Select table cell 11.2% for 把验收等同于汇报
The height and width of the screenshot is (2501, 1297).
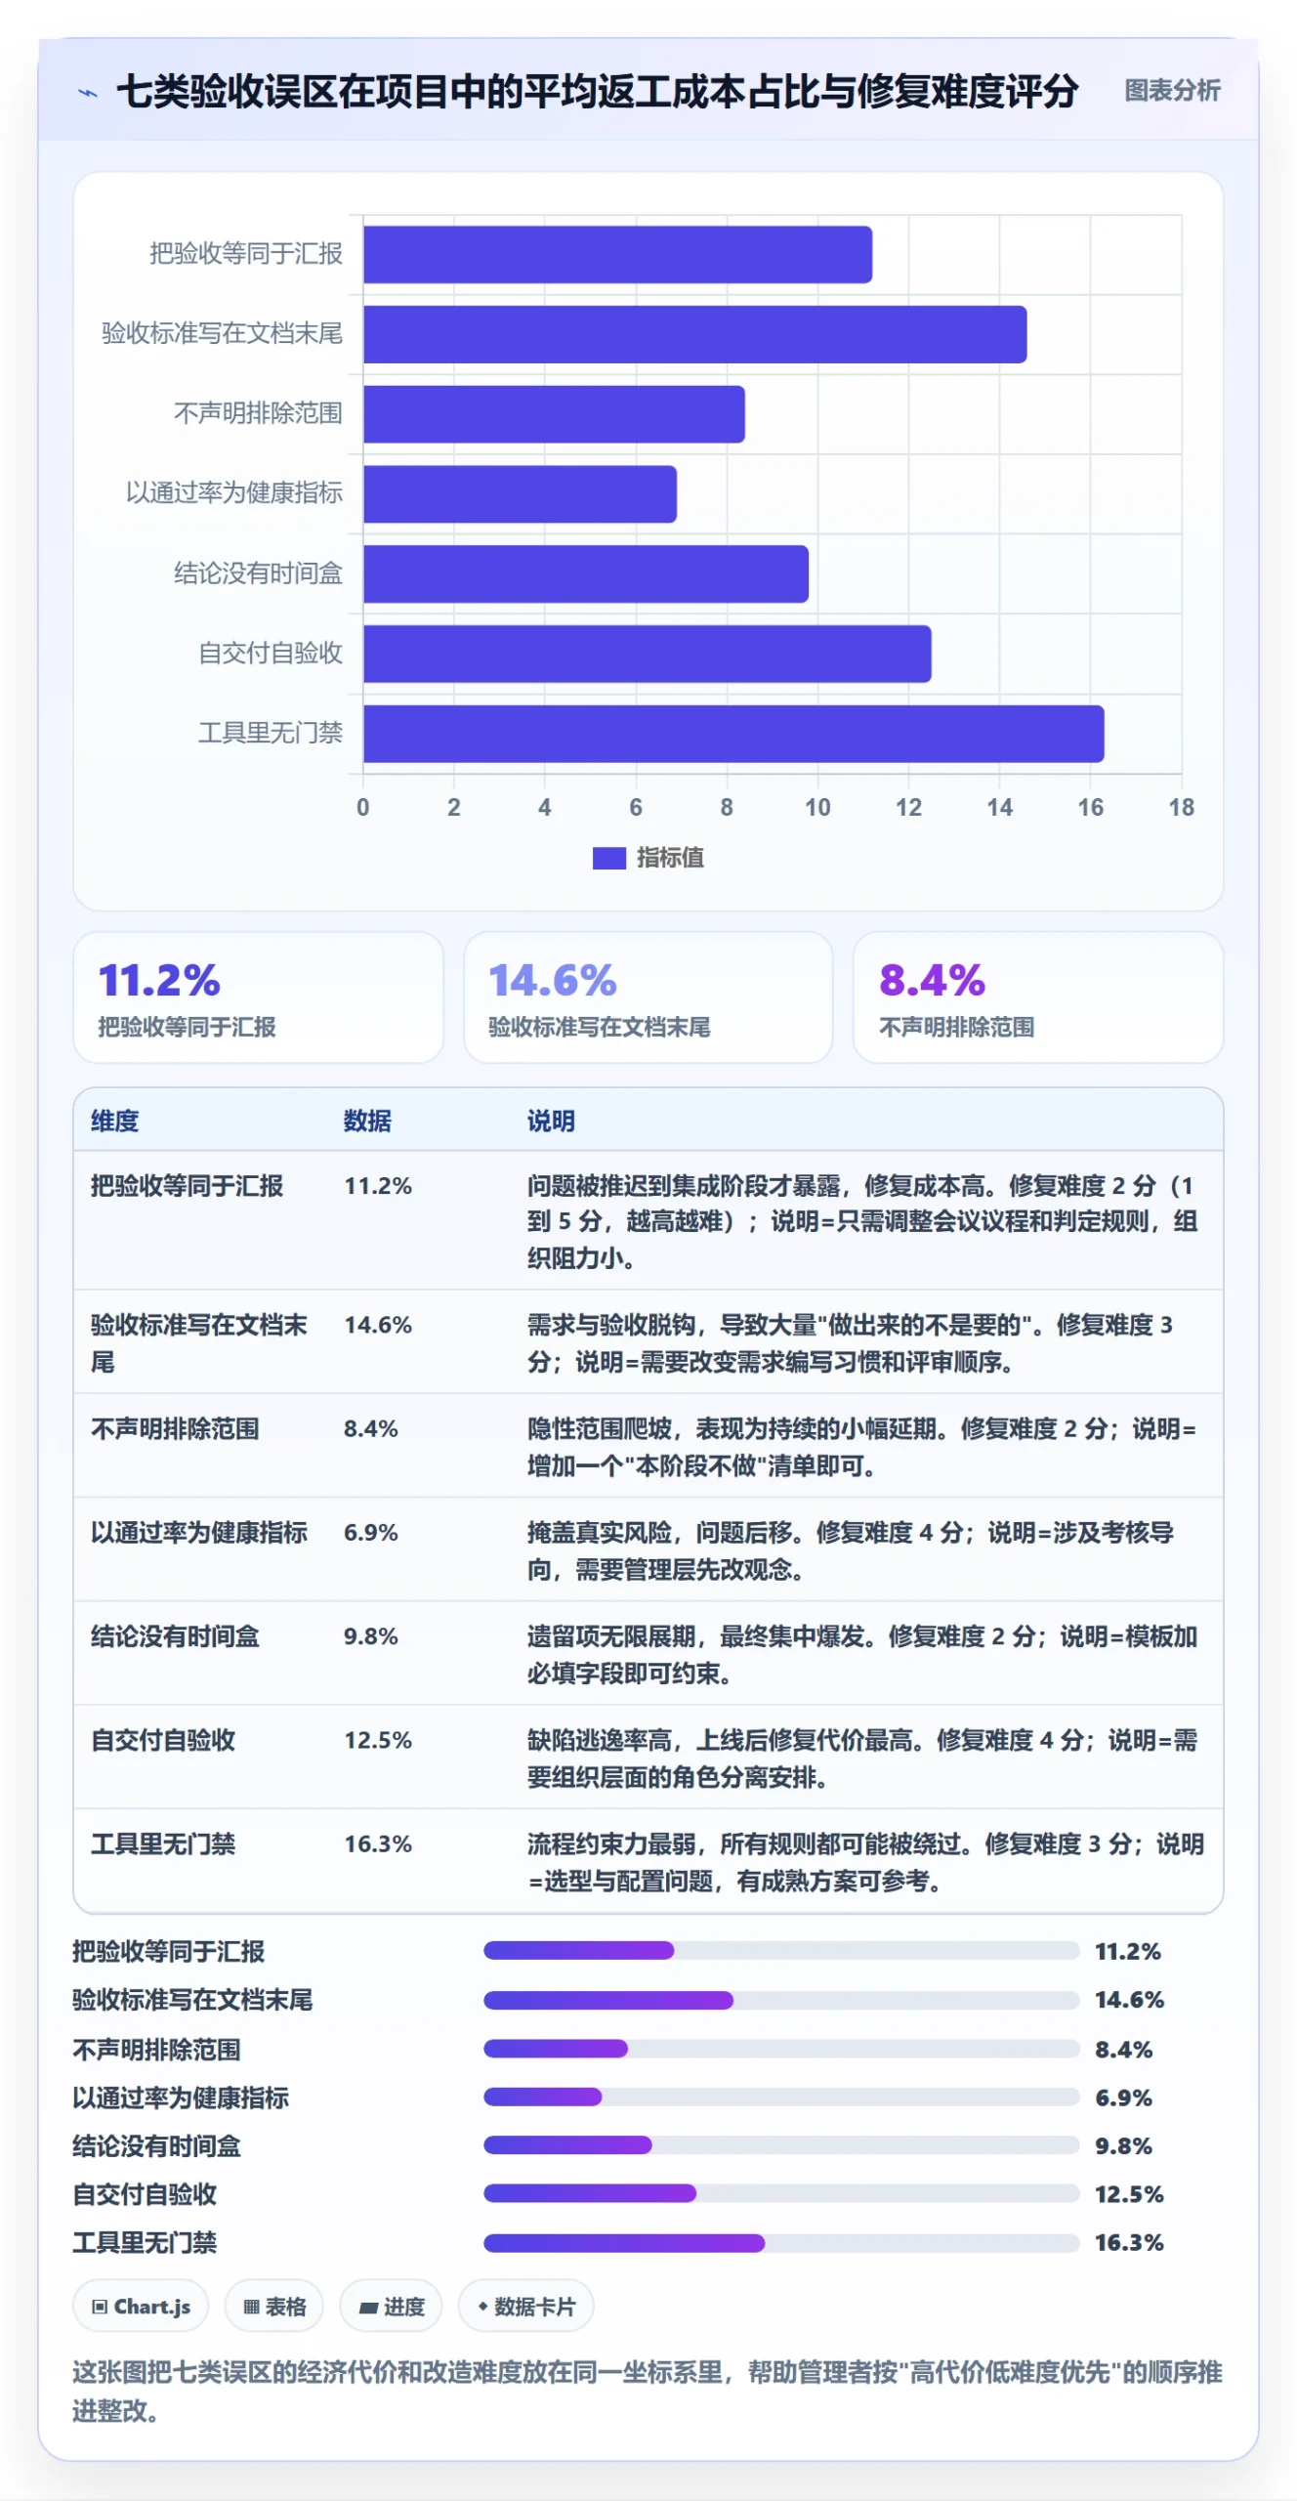378,1186
